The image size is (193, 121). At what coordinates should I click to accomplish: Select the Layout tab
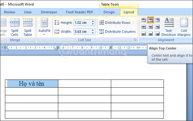point(129,12)
